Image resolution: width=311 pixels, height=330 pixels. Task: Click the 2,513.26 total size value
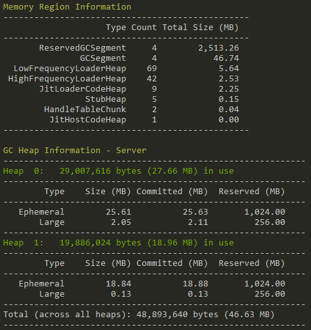(x=219, y=48)
